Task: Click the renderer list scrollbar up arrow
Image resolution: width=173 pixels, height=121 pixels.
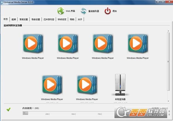Action: (168, 31)
